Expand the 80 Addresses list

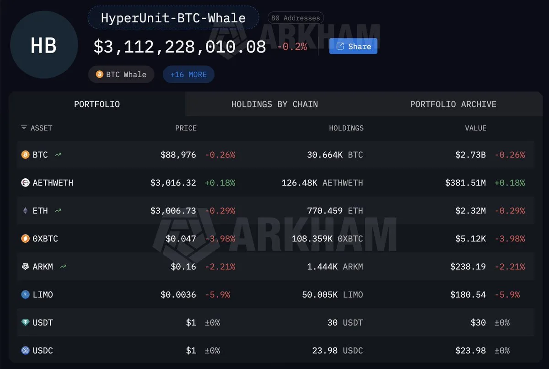(x=296, y=18)
